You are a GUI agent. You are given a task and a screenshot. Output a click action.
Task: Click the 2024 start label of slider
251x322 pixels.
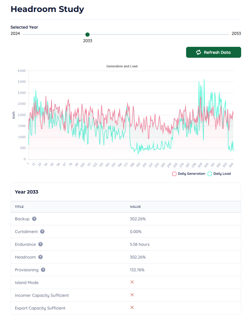pyautogui.click(x=15, y=34)
